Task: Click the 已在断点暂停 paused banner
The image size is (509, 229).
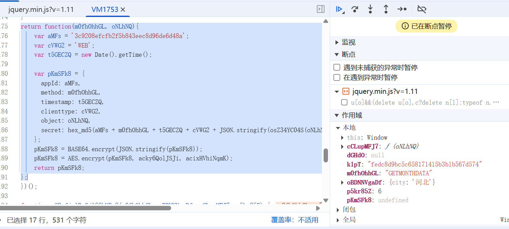Action: click(x=426, y=26)
